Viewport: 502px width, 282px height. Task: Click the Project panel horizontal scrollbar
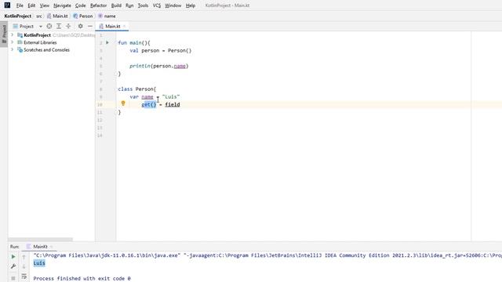click(x=40, y=239)
